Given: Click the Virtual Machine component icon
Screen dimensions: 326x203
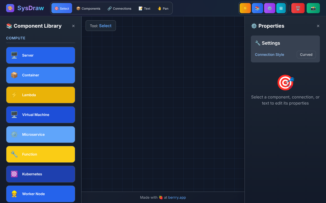Looking at the screenshot, I should tap(14, 114).
